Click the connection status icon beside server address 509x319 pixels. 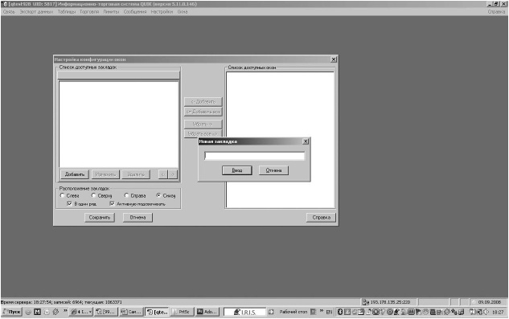click(366, 302)
